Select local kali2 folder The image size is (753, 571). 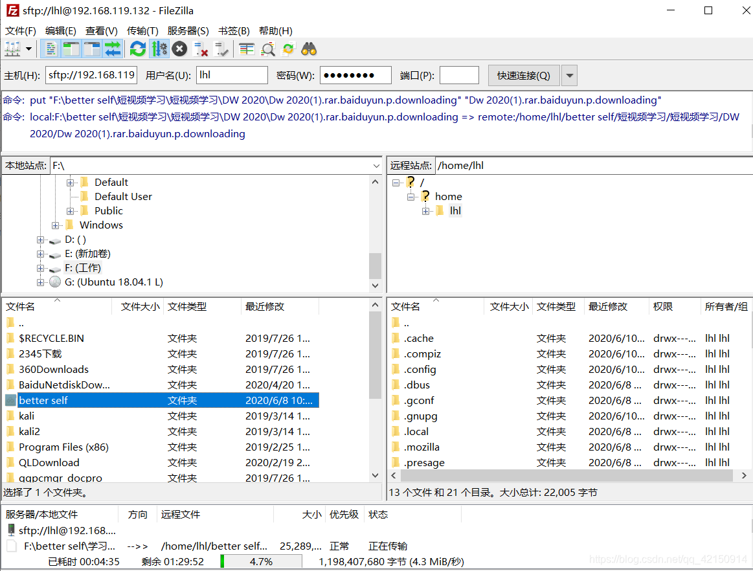161,431
